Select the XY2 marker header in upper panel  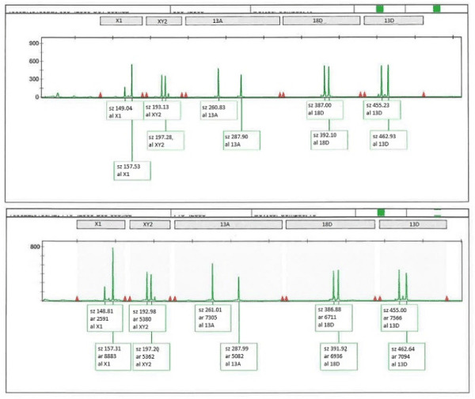coord(164,21)
